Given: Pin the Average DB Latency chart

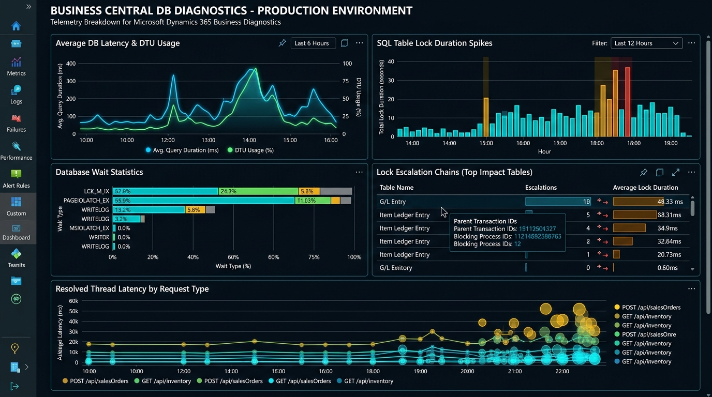Looking at the screenshot, I should (282, 43).
